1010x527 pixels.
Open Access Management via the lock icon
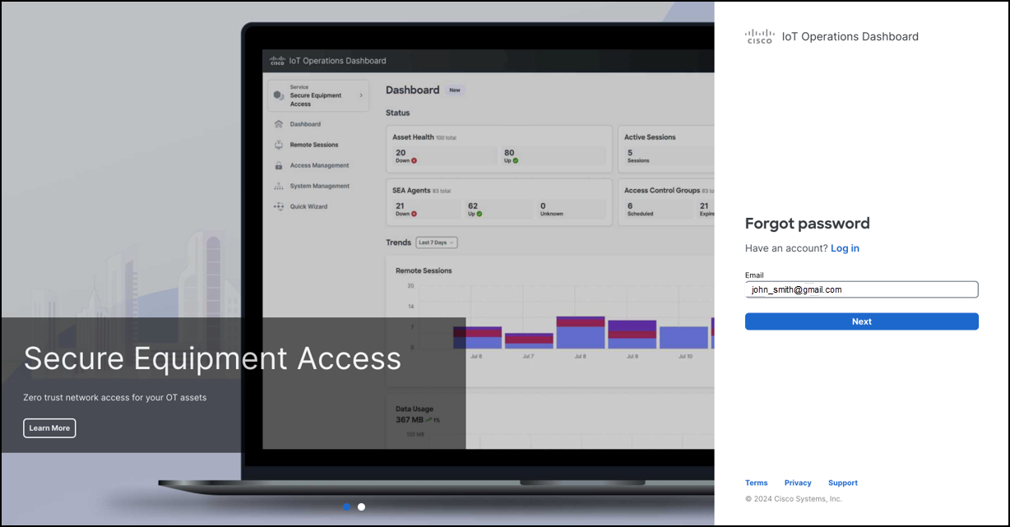coord(278,164)
